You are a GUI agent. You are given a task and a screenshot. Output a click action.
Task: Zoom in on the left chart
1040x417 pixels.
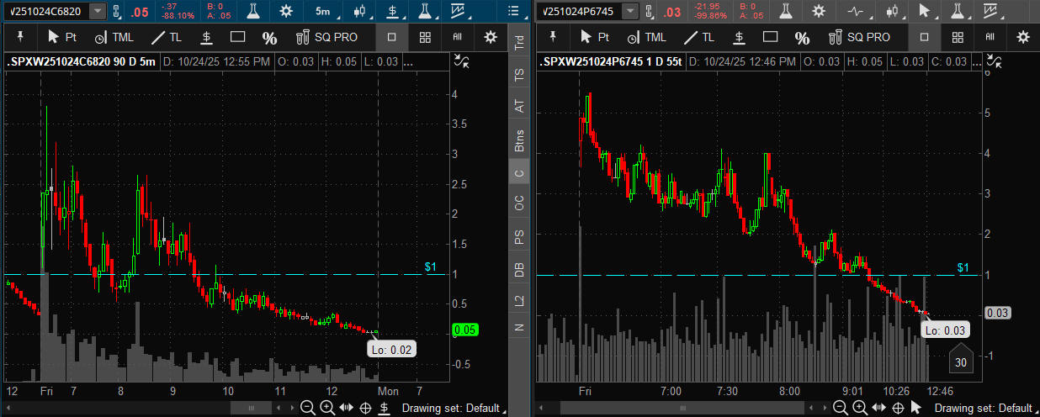coord(327,408)
